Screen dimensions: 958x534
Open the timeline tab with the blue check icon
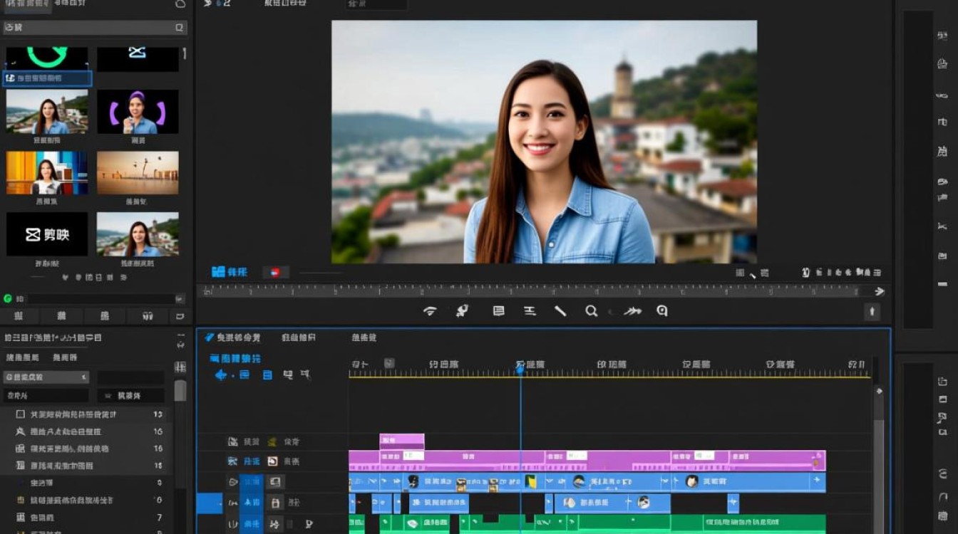[232, 337]
